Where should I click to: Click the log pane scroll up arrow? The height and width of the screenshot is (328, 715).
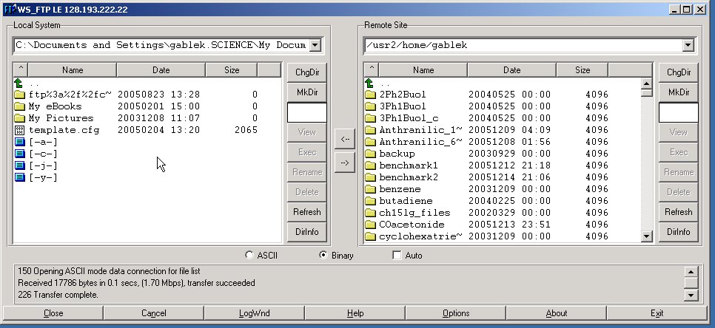691,272
